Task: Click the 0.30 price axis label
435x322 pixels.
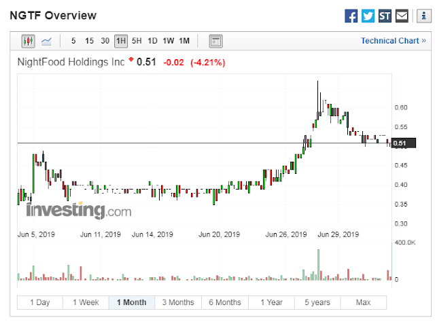Action: [x=401, y=223]
